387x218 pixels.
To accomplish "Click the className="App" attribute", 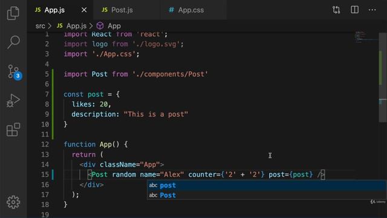I will coord(130,165).
